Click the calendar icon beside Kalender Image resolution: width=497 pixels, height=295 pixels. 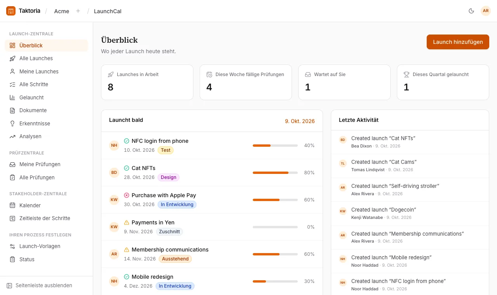pos(12,205)
